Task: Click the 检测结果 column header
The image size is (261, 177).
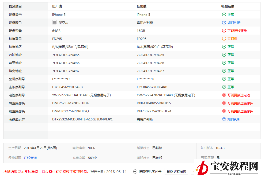Action: point(228,6)
